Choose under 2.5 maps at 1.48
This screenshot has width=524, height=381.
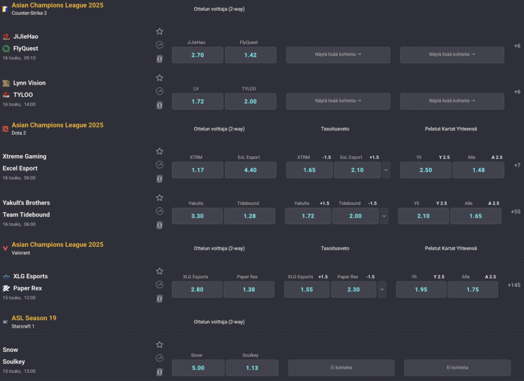pyautogui.click(x=478, y=170)
